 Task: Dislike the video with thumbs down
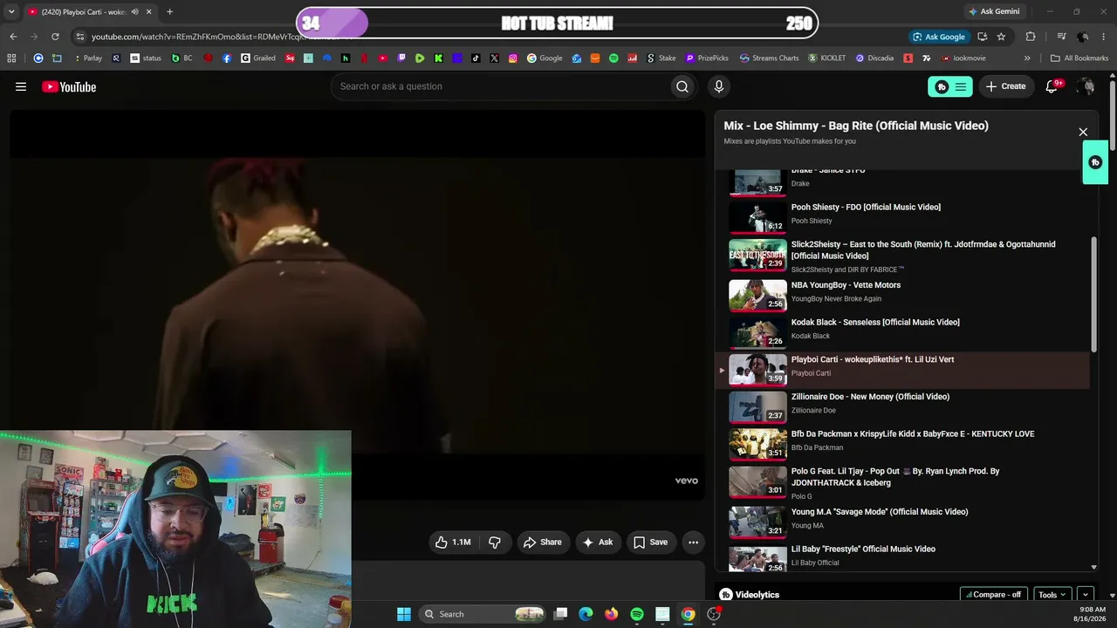click(x=495, y=543)
